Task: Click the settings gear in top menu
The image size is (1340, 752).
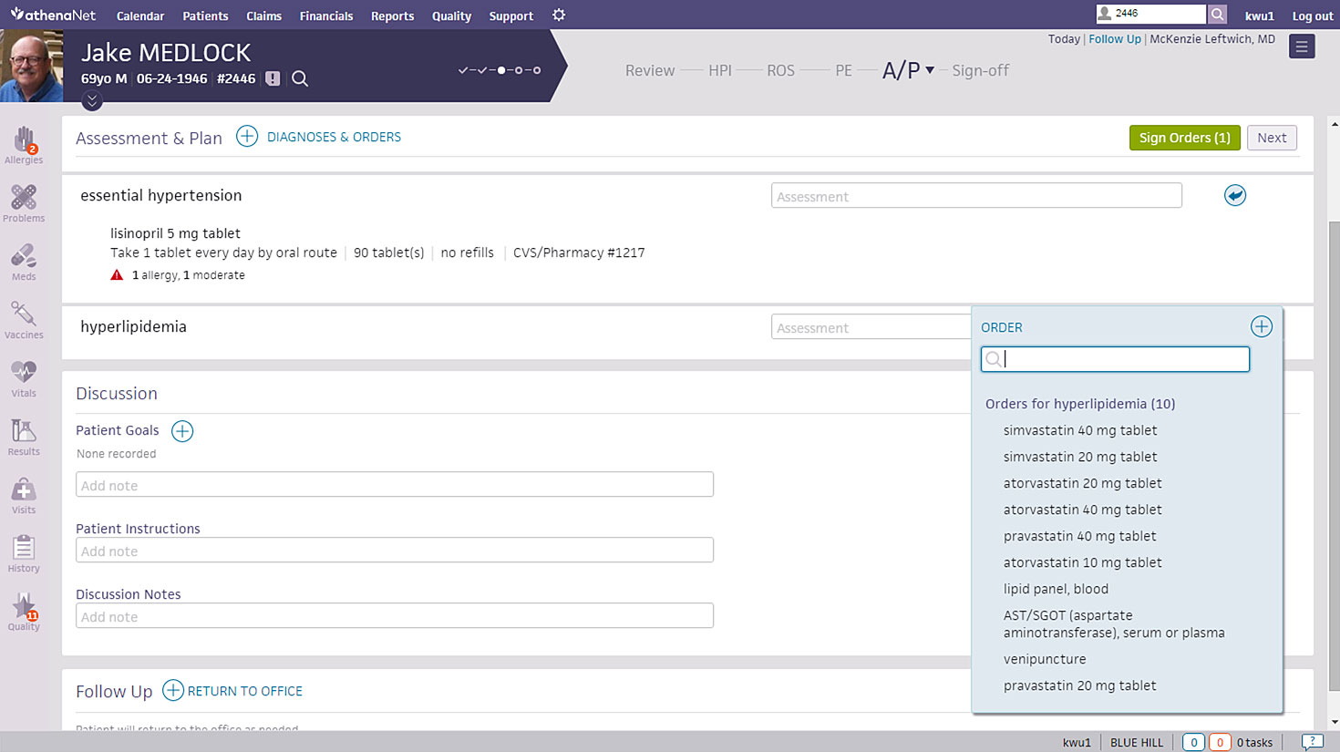Action: pyautogui.click(x=559, y=15)
